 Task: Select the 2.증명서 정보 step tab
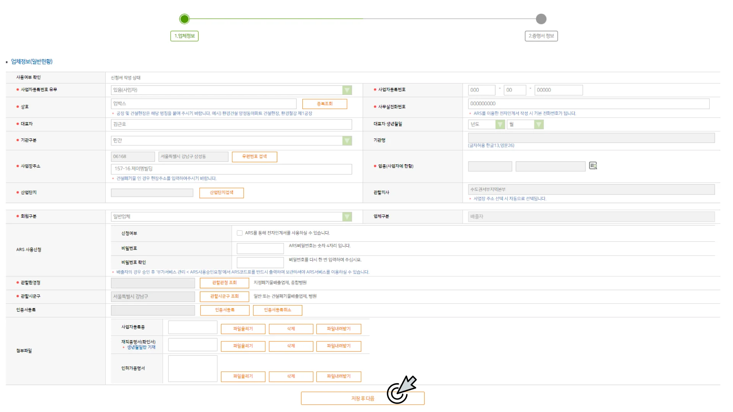point(541,36)
